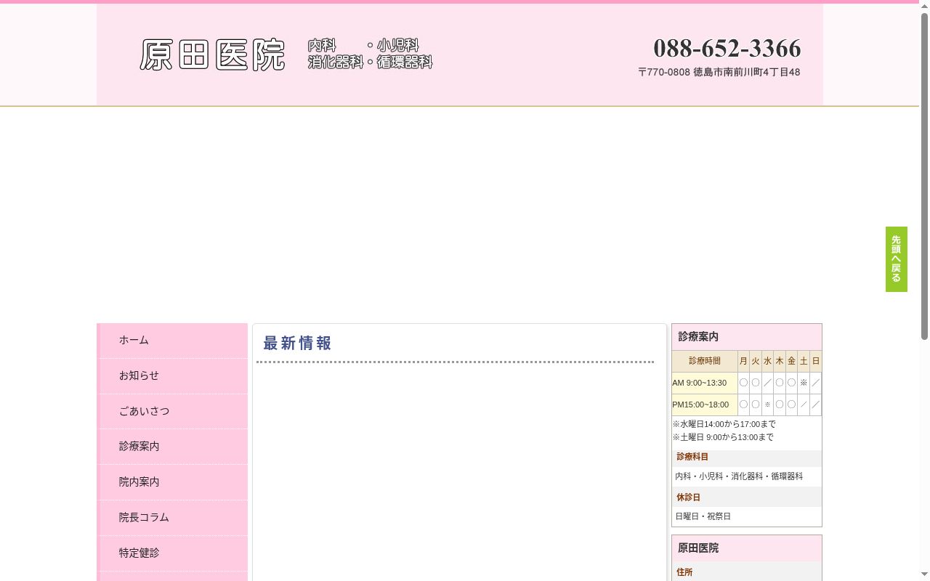Click the 診療案内 panel header on the right
The height and width of the screenshot is (581, 930).
(747, 337)
